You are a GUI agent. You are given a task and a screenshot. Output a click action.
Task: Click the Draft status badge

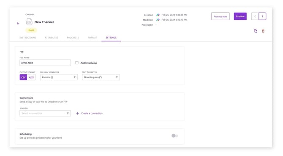tap(31, 30)
